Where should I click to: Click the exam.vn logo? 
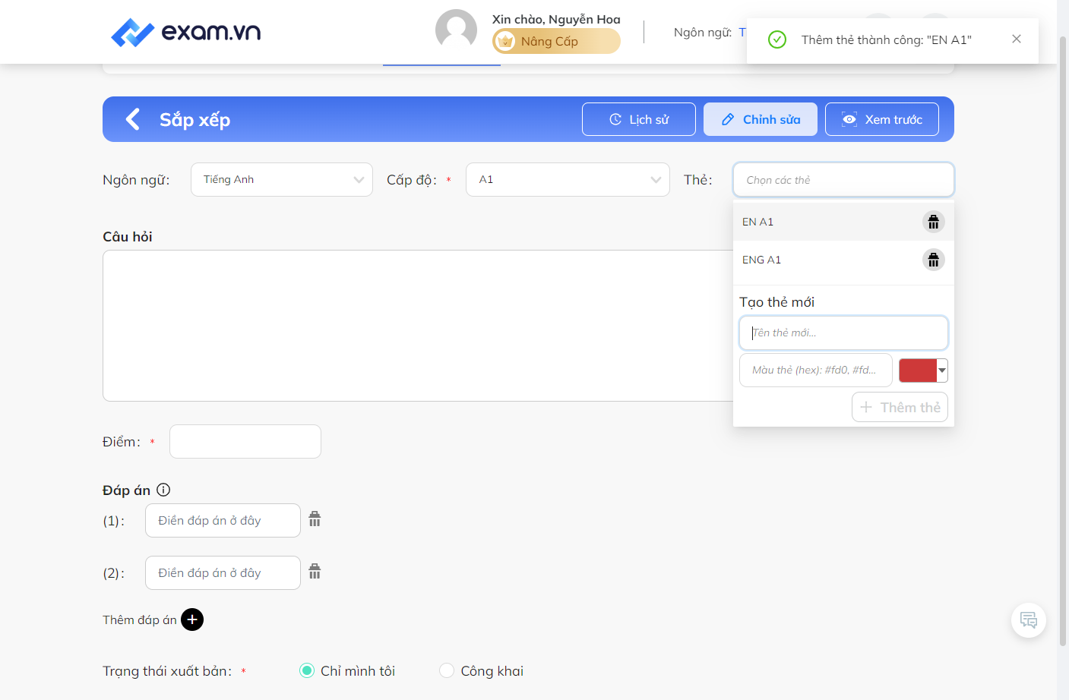185,32
